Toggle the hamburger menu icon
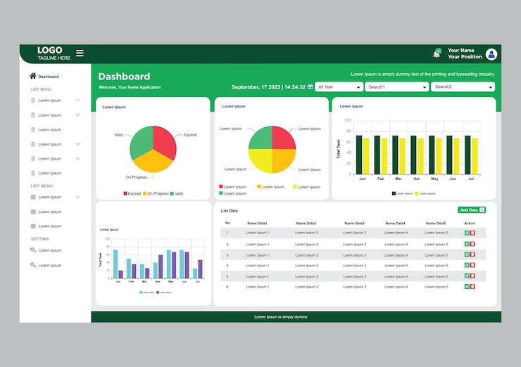This screenshot has height=367, width=521. 80,53
